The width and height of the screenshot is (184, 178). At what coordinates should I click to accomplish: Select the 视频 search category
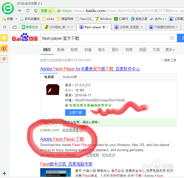(129, 50)
